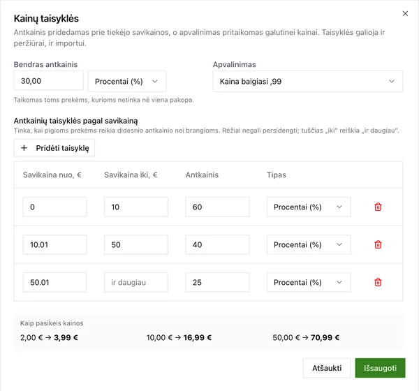The height and width of the screenshot is (391, 419).
Task: Delete the rule starting at 0 €
Action: [x=378, y=207]
